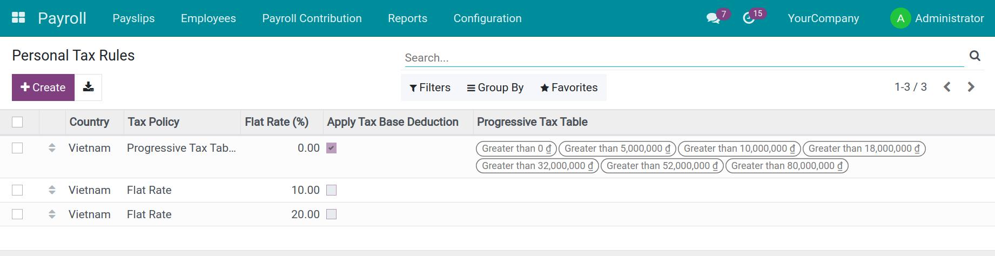Screen dimensions: 995x256
Task: Open the discuss messages icon
Action: click(x=713, y=18)
